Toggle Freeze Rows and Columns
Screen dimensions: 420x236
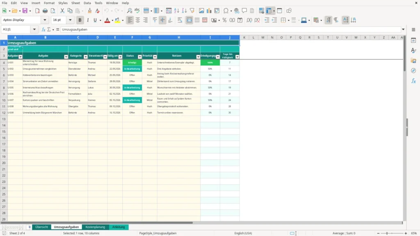(269, 11)
